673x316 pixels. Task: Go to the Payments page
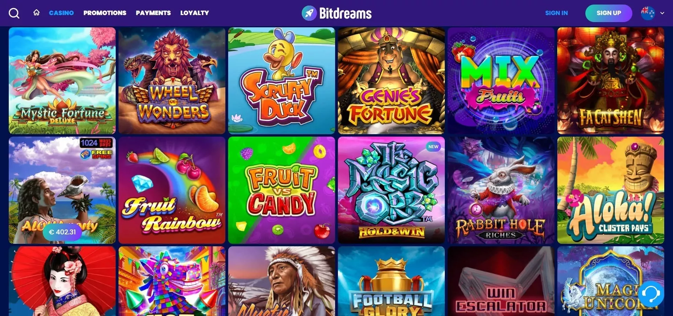[153, 13]
